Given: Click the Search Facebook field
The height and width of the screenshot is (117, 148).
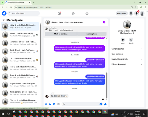Looking at the screenshot, I should click(24, 13).
